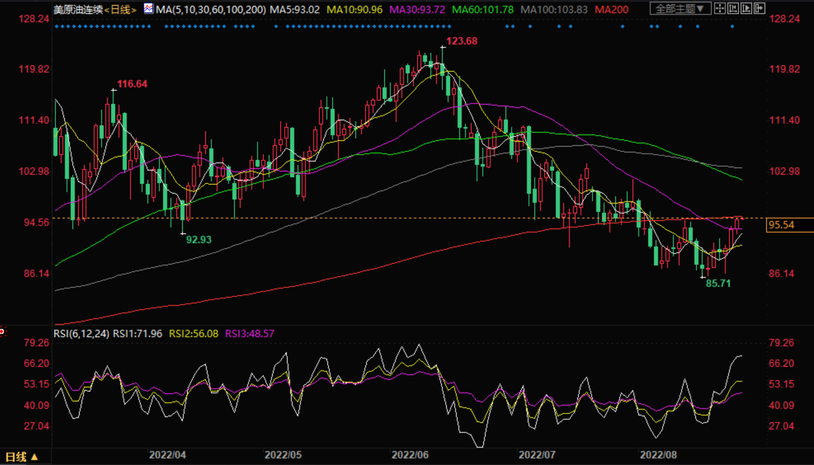Viewport: 814px width, 465px height.
Task: Click the red sun marker icon beside RSI panel
Action: pos(3,331)
